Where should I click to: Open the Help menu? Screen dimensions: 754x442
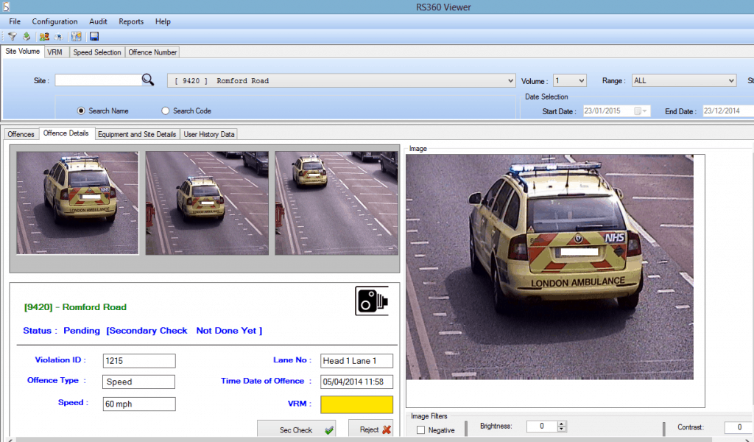163,21
